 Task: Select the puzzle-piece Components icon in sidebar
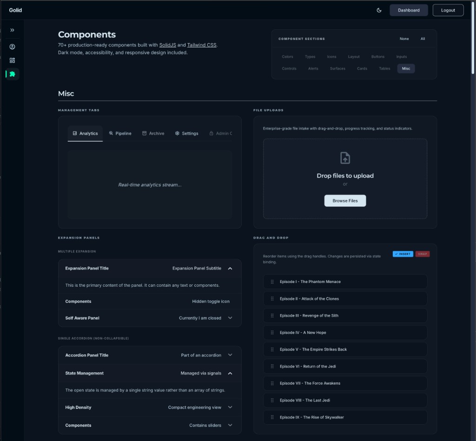(12, 73)
